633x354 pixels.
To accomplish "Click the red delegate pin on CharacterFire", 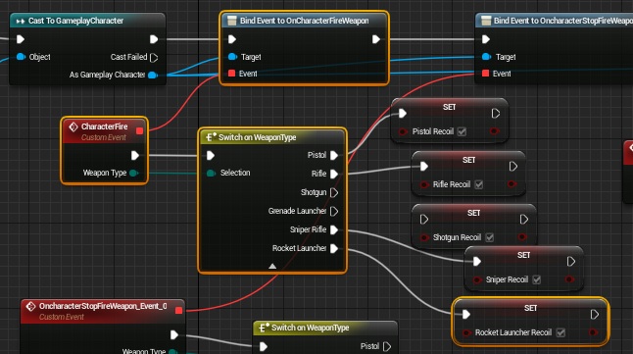I will [140, 130].
